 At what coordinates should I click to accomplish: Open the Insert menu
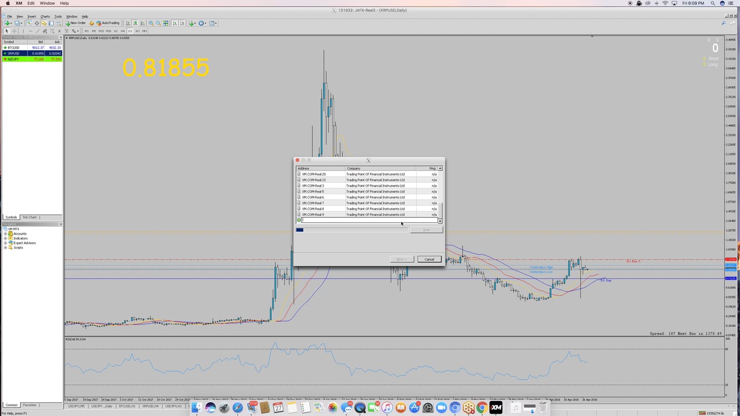31,16
